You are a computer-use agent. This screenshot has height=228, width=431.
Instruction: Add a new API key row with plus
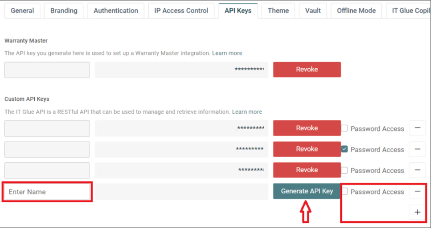(x=417, y=212)
